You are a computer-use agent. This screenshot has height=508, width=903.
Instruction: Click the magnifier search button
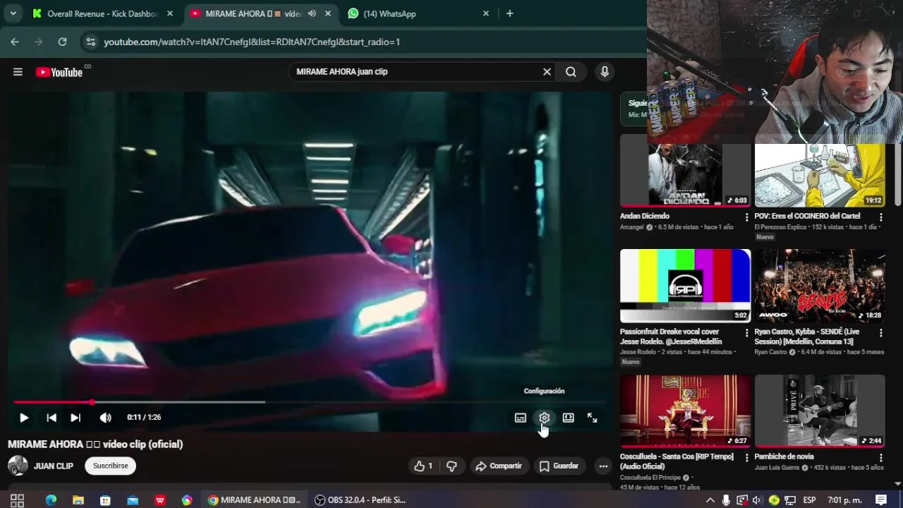coord(571,71)
